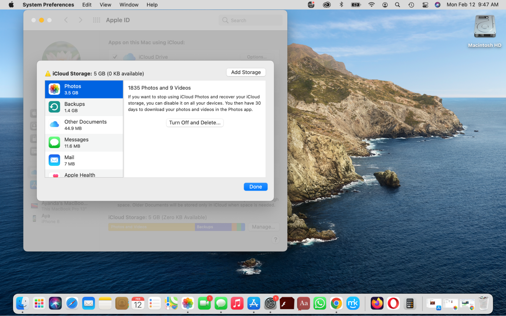Open the help question mark button
Viewport: 506px width, 316px height.
coord(275,239)
